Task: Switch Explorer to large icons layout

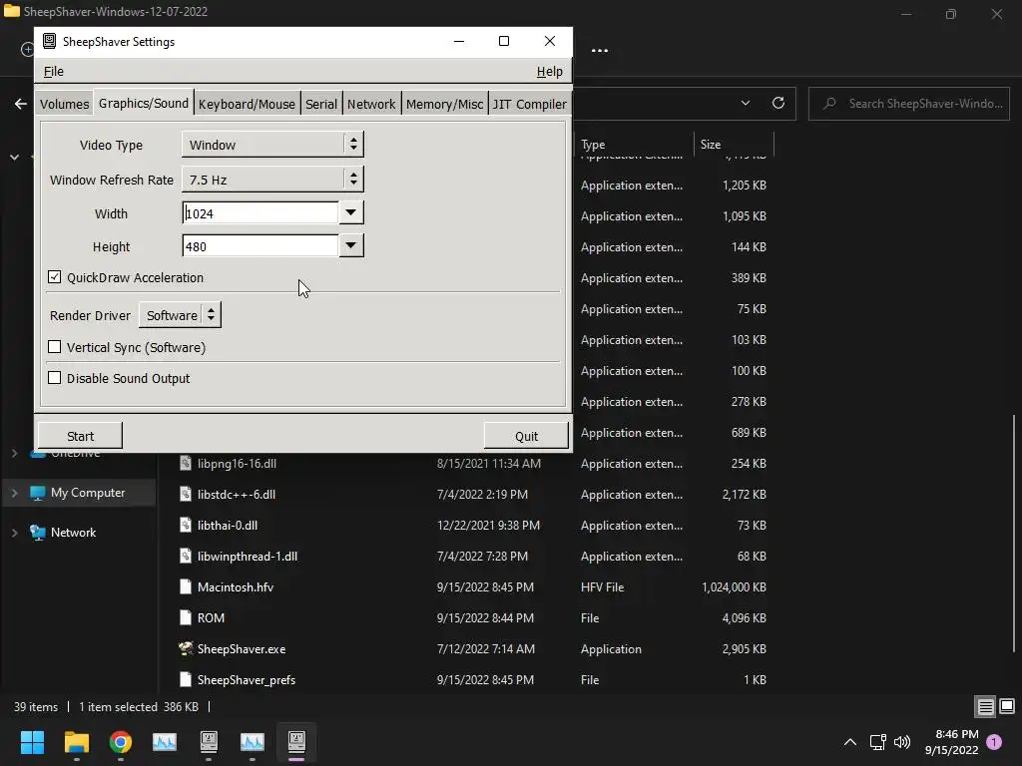Action: click(1007, 706)
